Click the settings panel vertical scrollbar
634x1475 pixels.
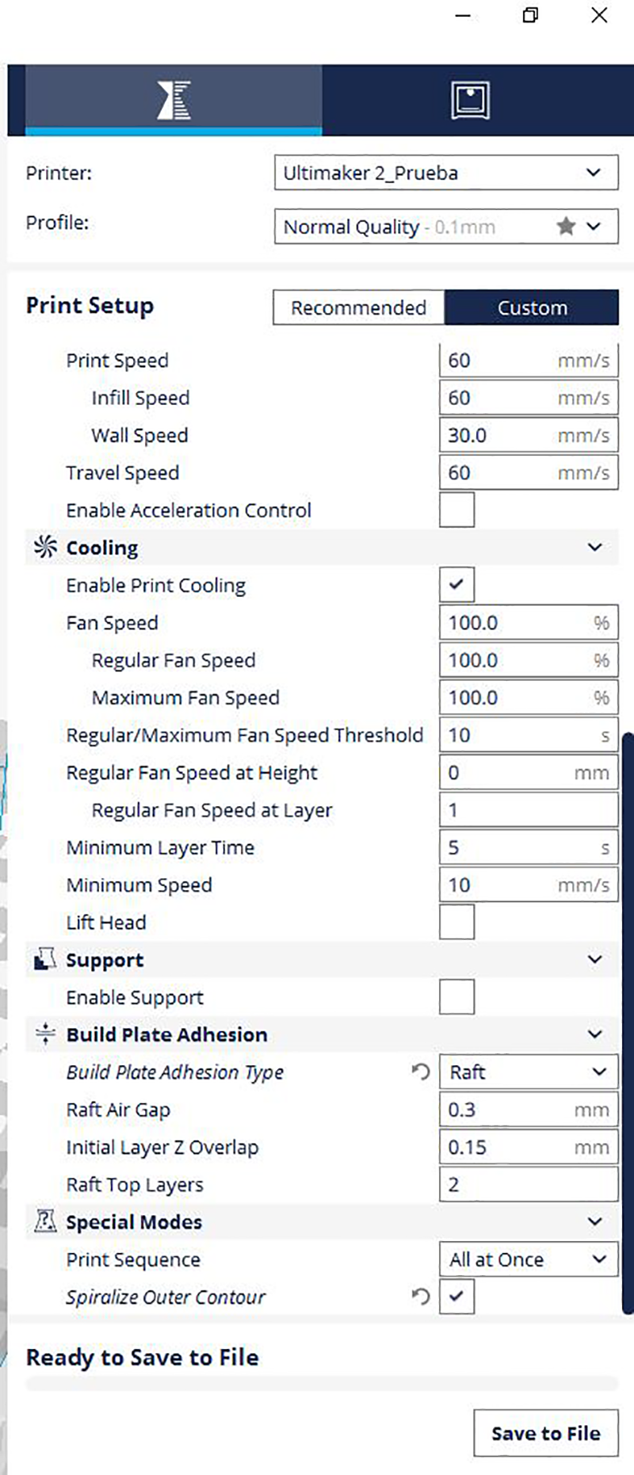pyautogui.click(x=628, y=1024)
